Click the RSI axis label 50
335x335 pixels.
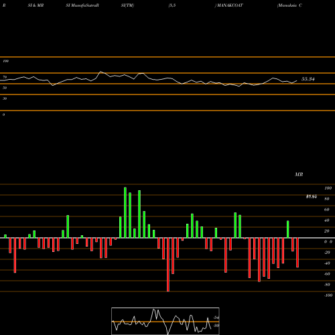pos(5,88)
